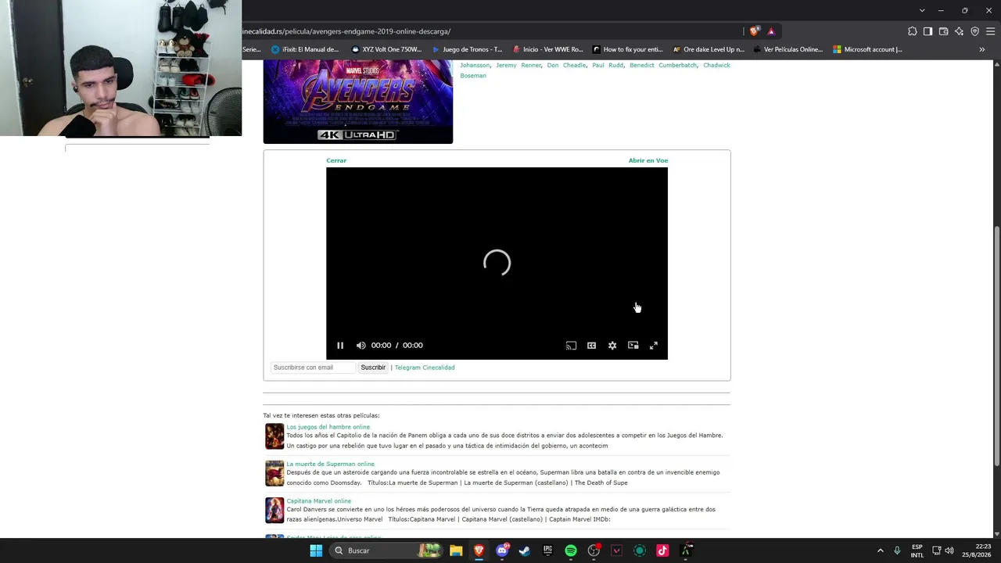Viewport: 1001px width, 563px height.
Task: Open 'XYZ Volt One 750W...' bookmark
Action: 386,49
